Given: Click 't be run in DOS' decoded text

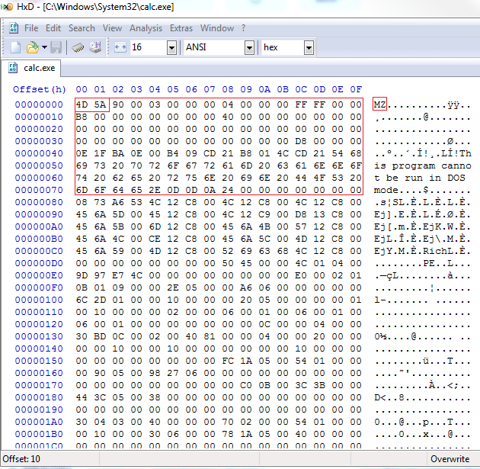Looking at the screenshot, I should 419,178.
